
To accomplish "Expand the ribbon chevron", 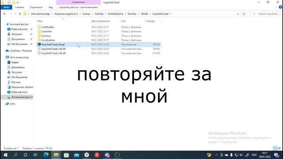I will point(276,7).
